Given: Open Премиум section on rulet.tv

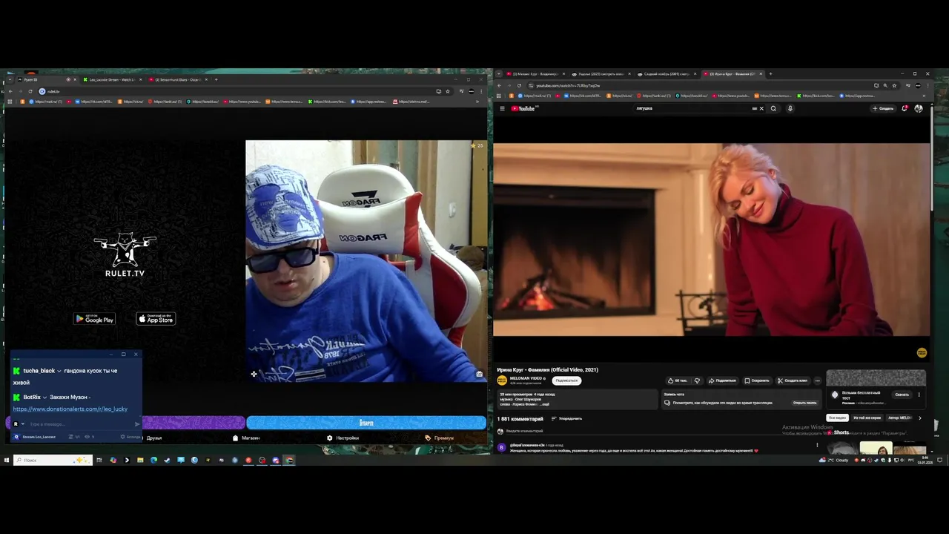Looking at the screenshot, I should coord(440,438).
